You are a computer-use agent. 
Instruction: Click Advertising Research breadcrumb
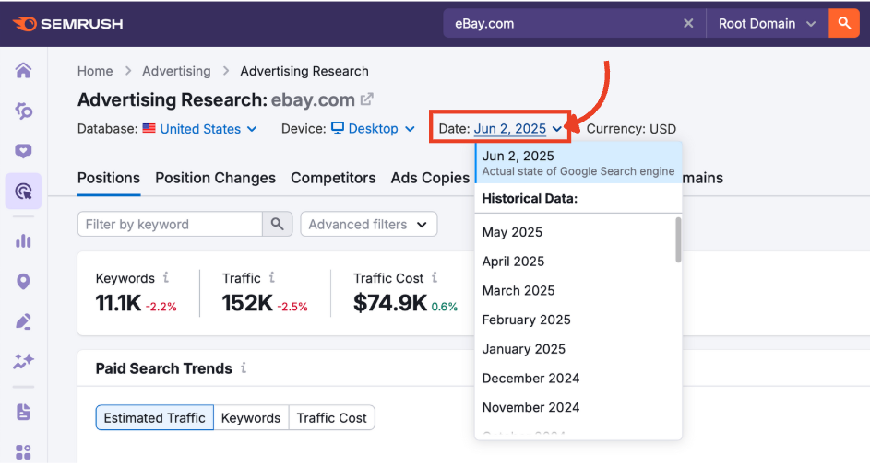click(304, 71)
